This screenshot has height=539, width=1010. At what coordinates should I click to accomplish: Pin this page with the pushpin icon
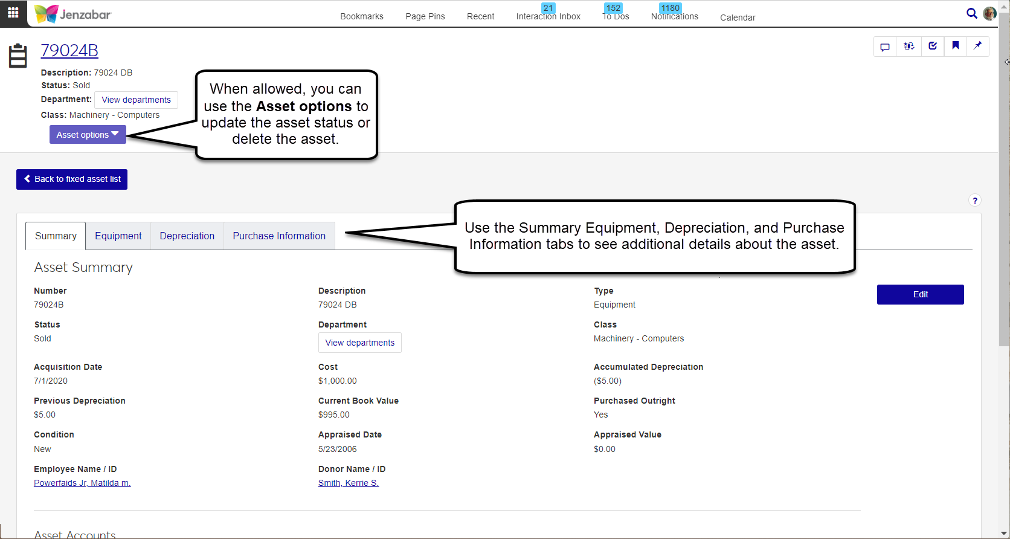coord(978,46)
